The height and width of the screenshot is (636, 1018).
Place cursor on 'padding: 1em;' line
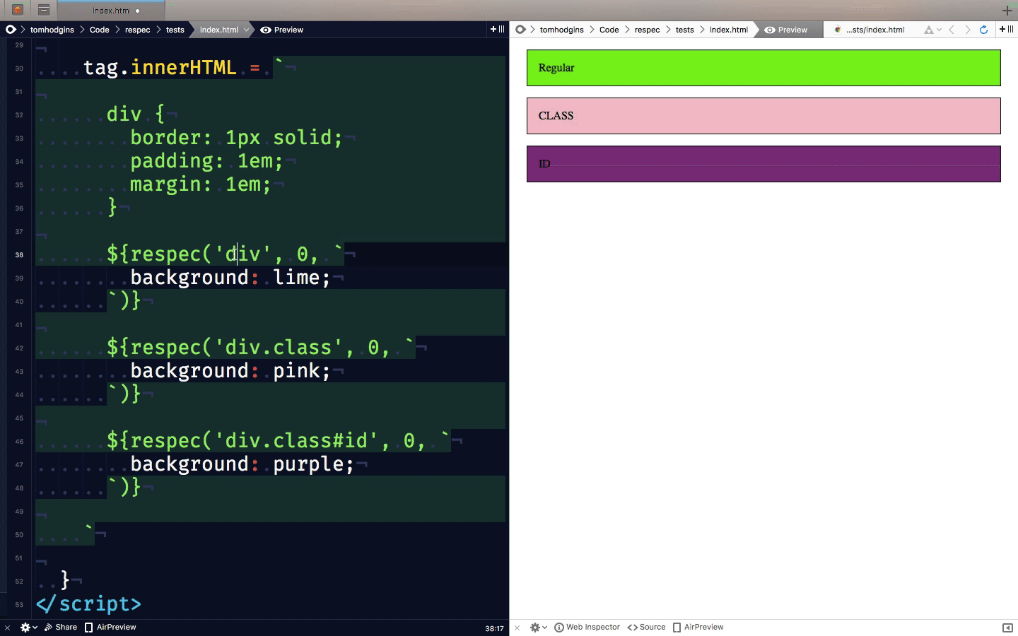tap(206, 161)
